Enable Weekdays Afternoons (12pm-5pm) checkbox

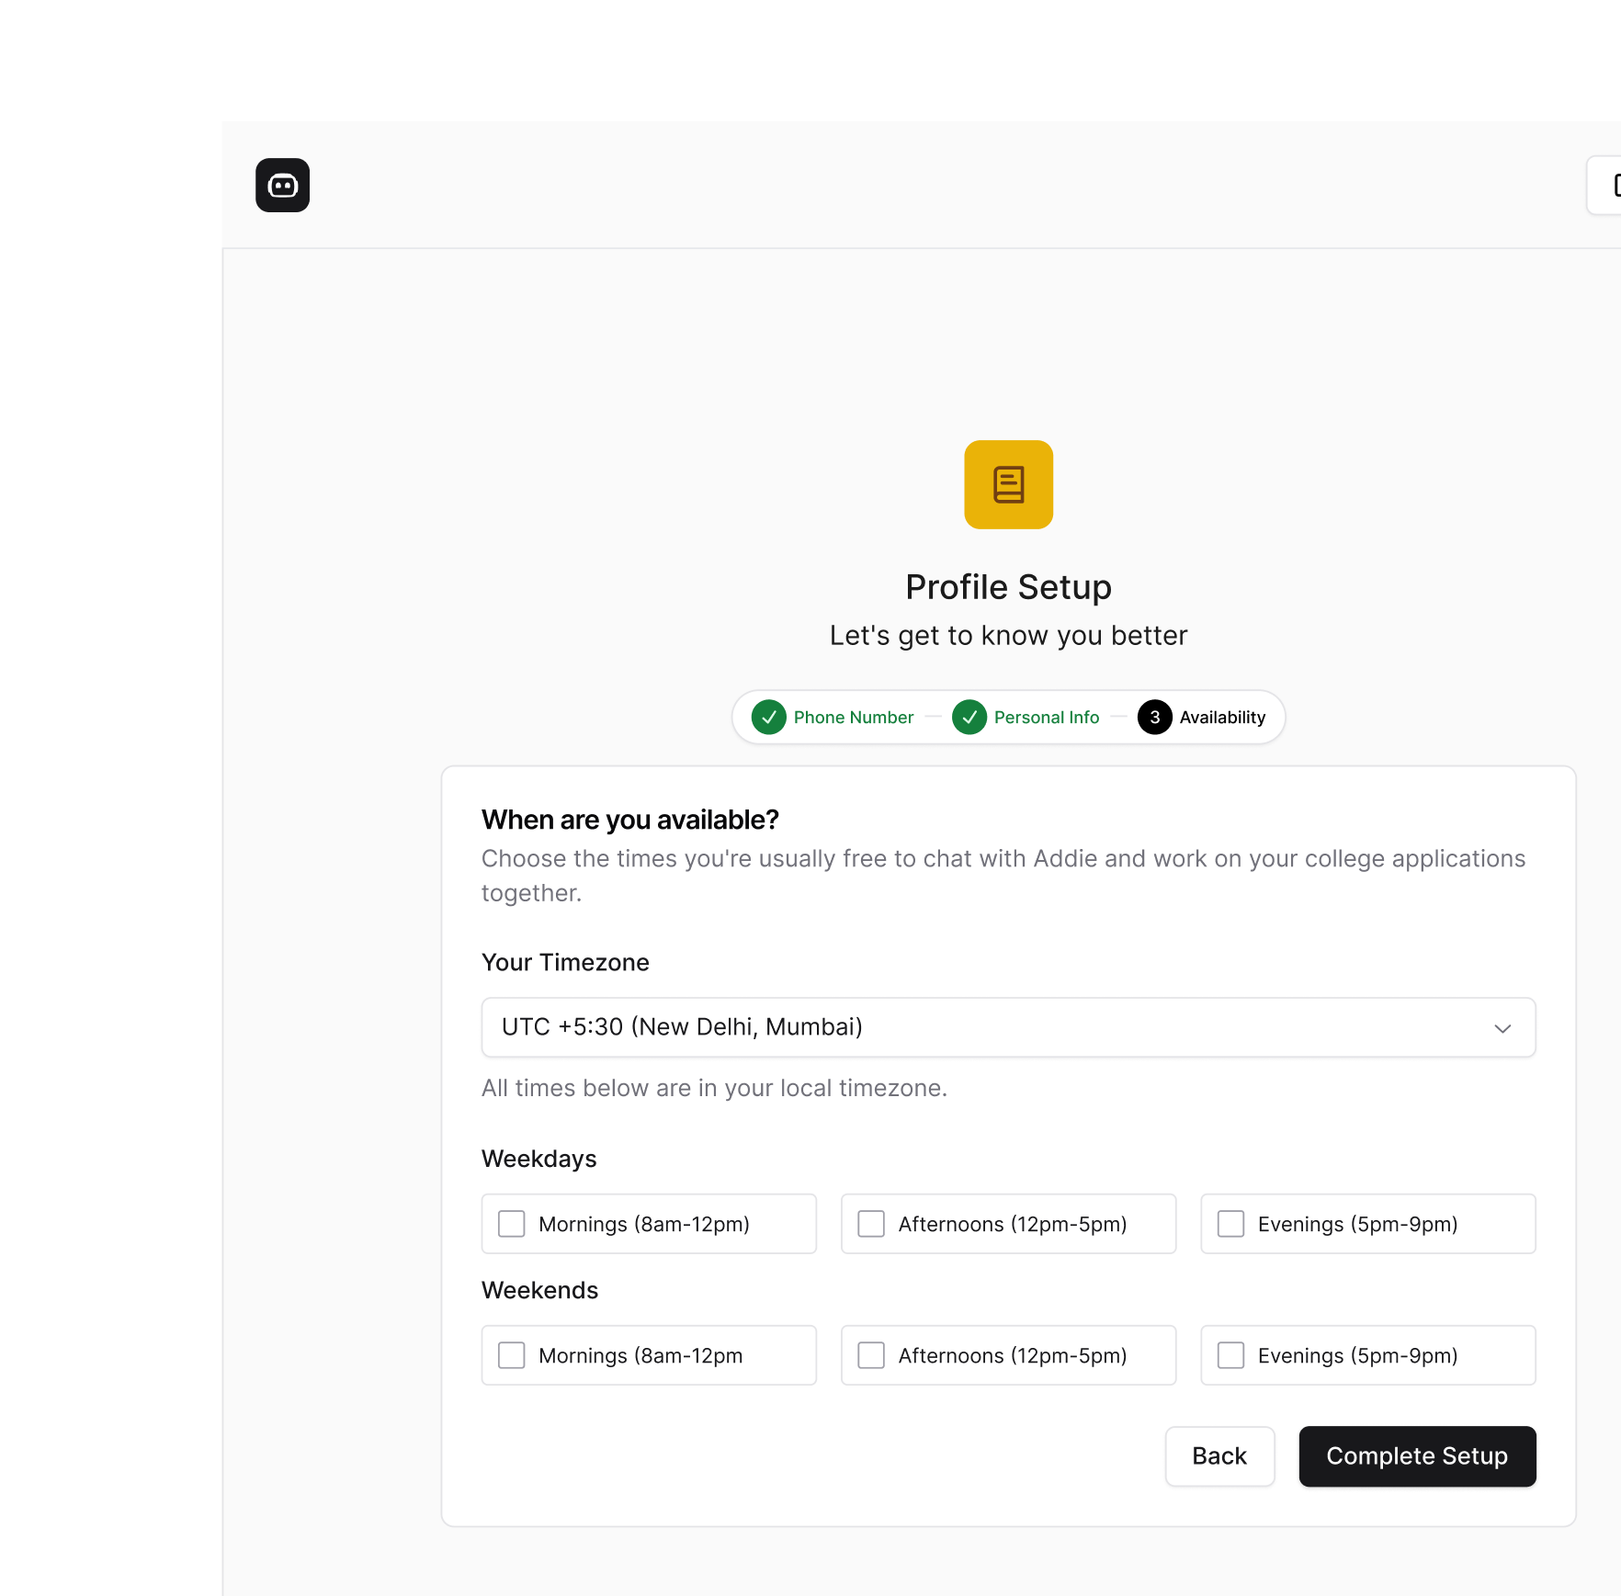click(x=871, y=1224)
